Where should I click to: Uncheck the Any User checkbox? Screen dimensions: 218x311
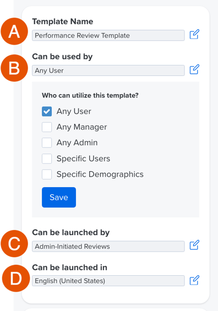tap(47, 111)
